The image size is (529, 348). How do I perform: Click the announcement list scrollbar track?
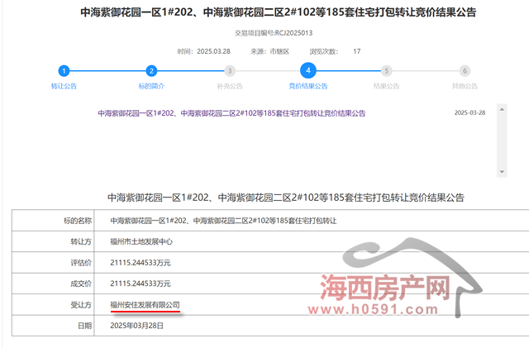coord(502,141)
